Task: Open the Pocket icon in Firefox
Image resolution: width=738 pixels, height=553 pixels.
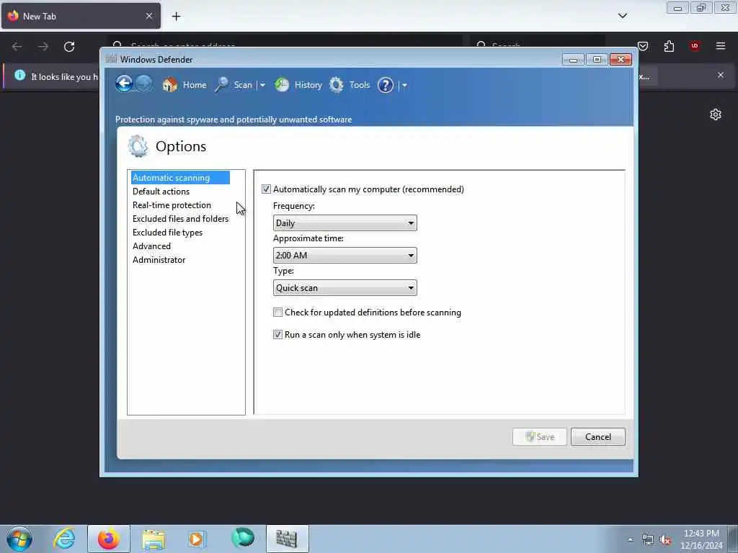Action: pyautogui.click(x=643, y=46)
